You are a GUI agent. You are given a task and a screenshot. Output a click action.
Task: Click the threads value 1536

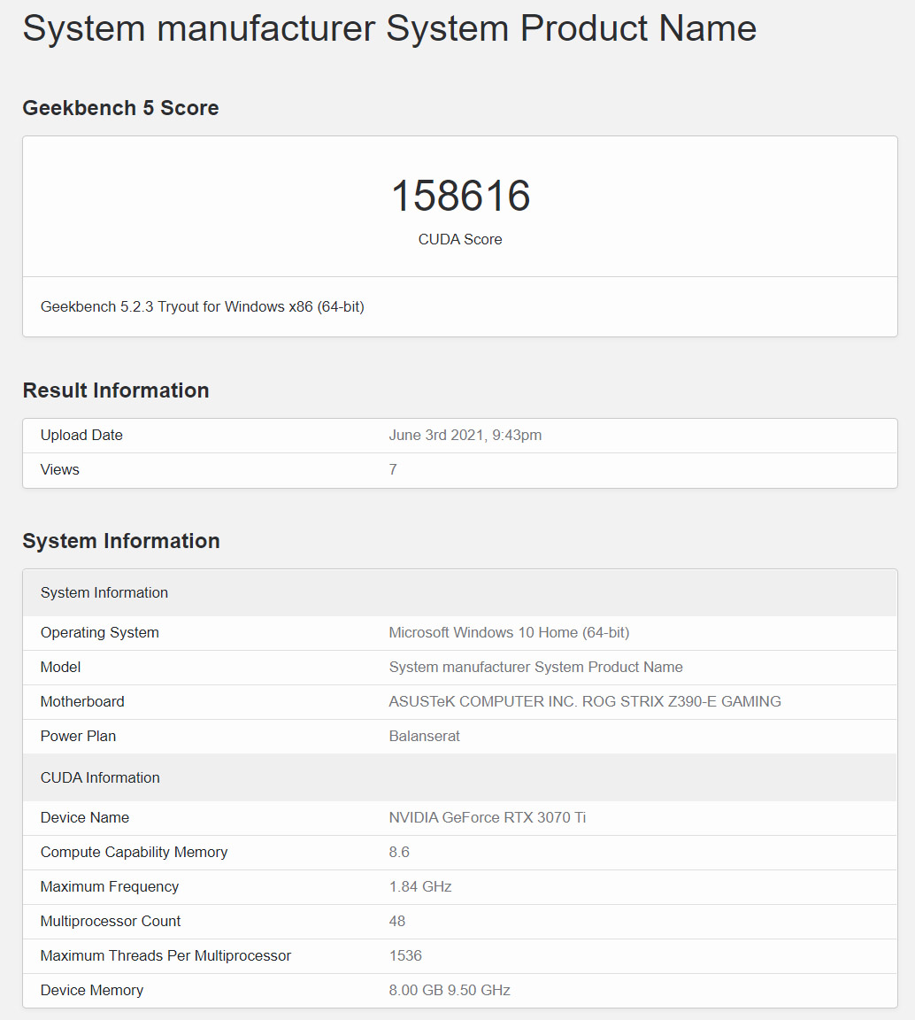[405, 955]
